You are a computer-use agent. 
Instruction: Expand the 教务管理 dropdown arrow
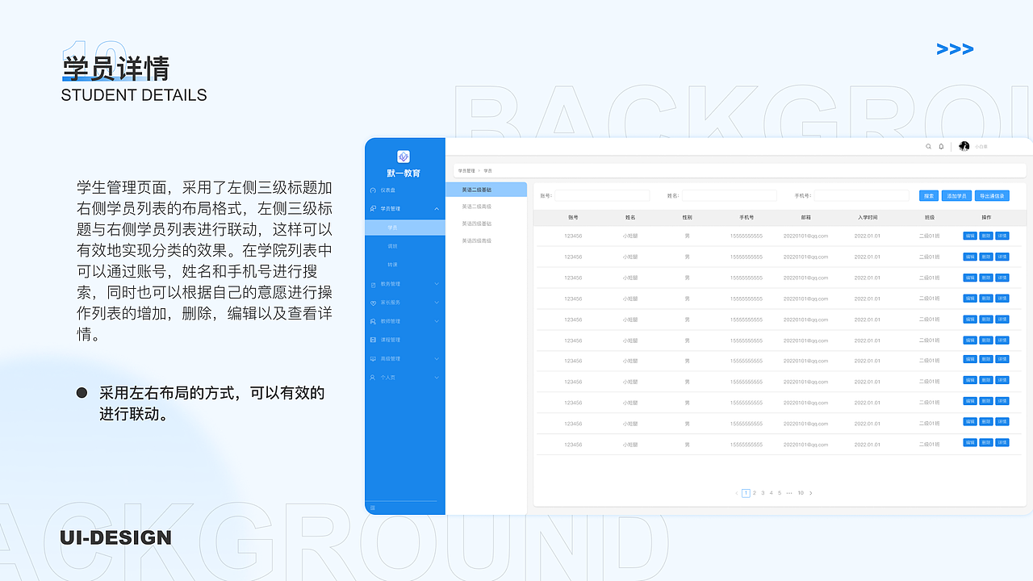pos(436,284)
